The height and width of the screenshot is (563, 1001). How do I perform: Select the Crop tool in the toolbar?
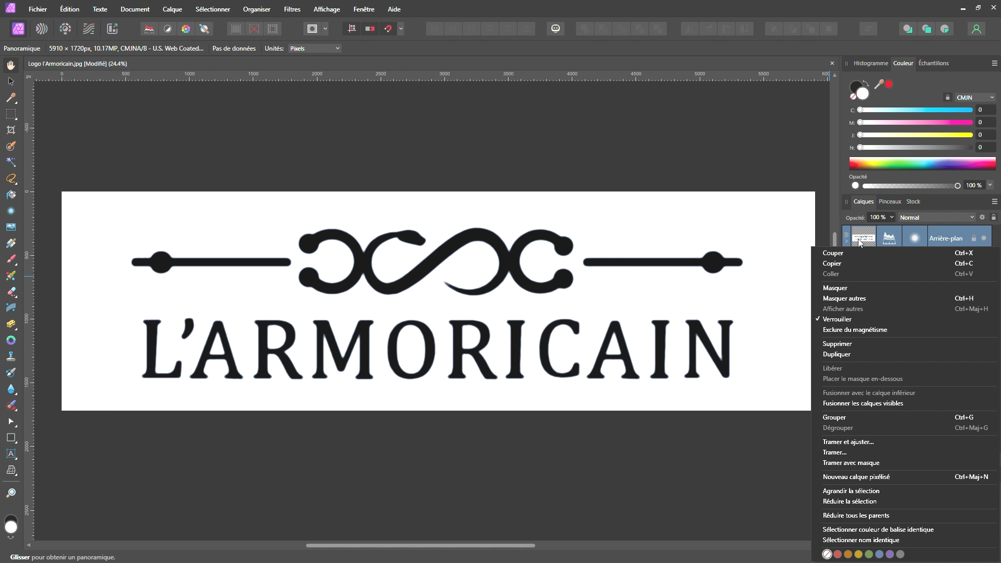pyautogui.click(x=11, y=130)
